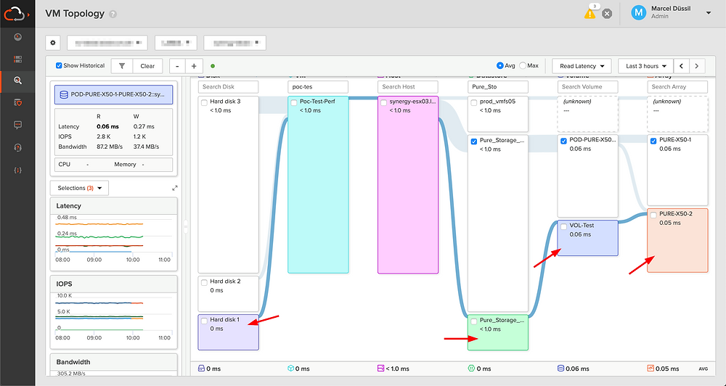The image size is (726, 386).
Task: Click the array icon in bottom summary bar
Action: (x=650, y=369)
